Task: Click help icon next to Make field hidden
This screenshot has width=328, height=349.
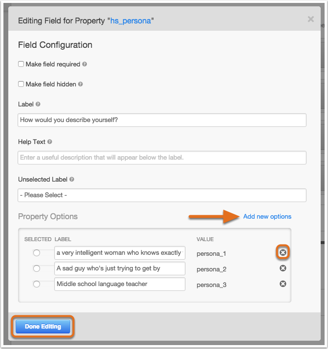Action: point(81,84)
